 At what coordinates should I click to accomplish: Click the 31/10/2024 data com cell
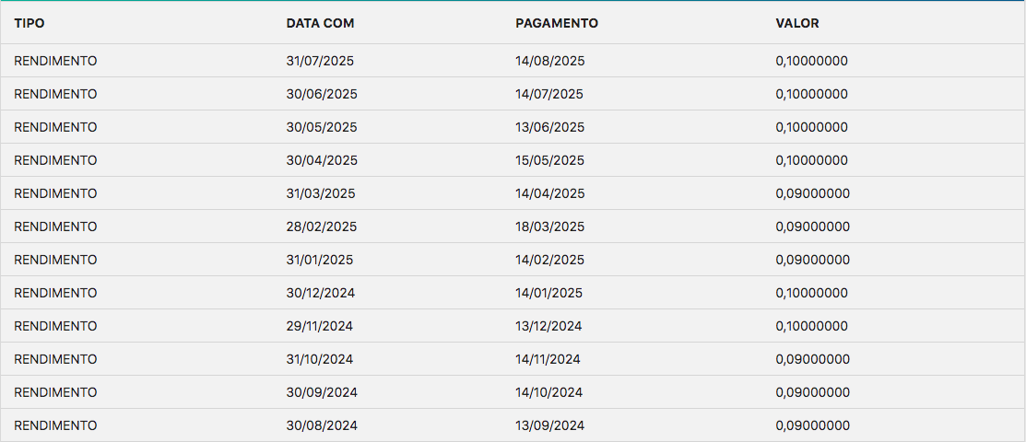click(x=320, y=359)
